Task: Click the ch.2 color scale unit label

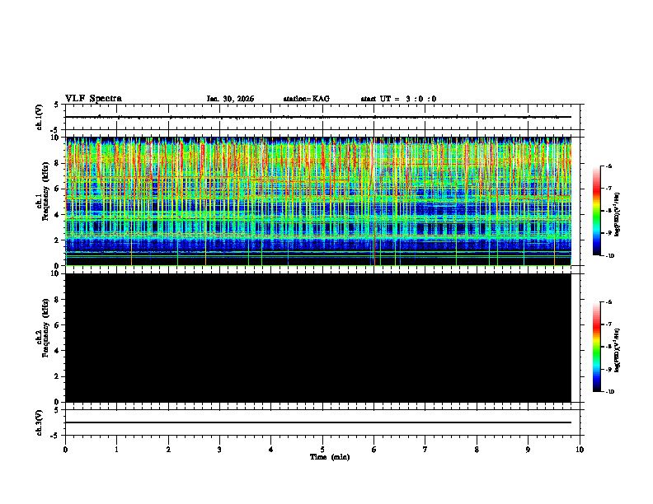Action: 618,350
